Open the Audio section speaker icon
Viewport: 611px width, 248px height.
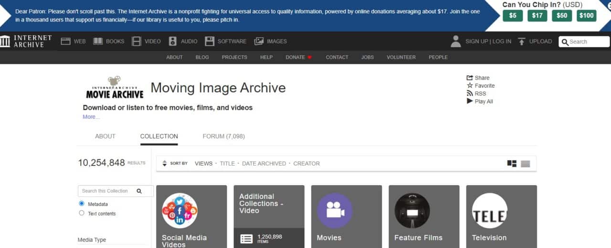(x=173, y=41)
